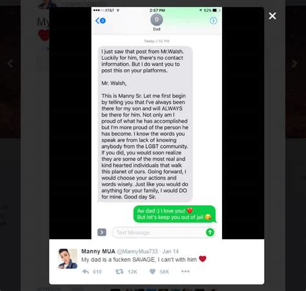Visit the @MannyMua733 handle
Viewport: 306px width, 291px height.
pyautogui.click(x=138, y=252)
